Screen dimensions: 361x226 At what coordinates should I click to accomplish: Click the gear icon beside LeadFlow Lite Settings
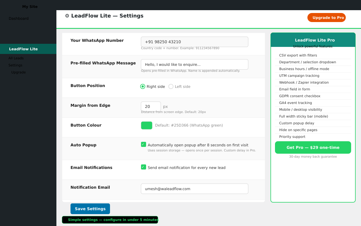[67, 16]
